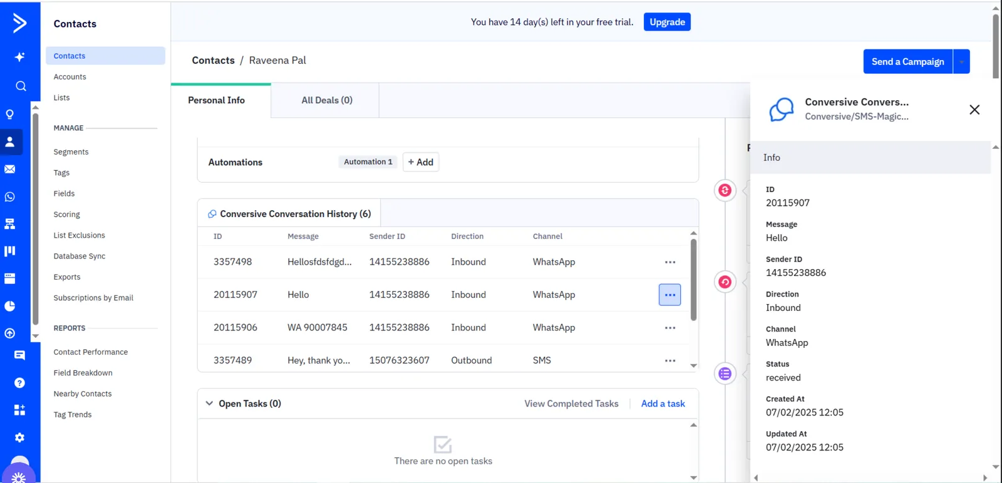This screenshot has width=1002, height=483.
Task: Open the envelope Campaigns icon
Action: point(10,169)
